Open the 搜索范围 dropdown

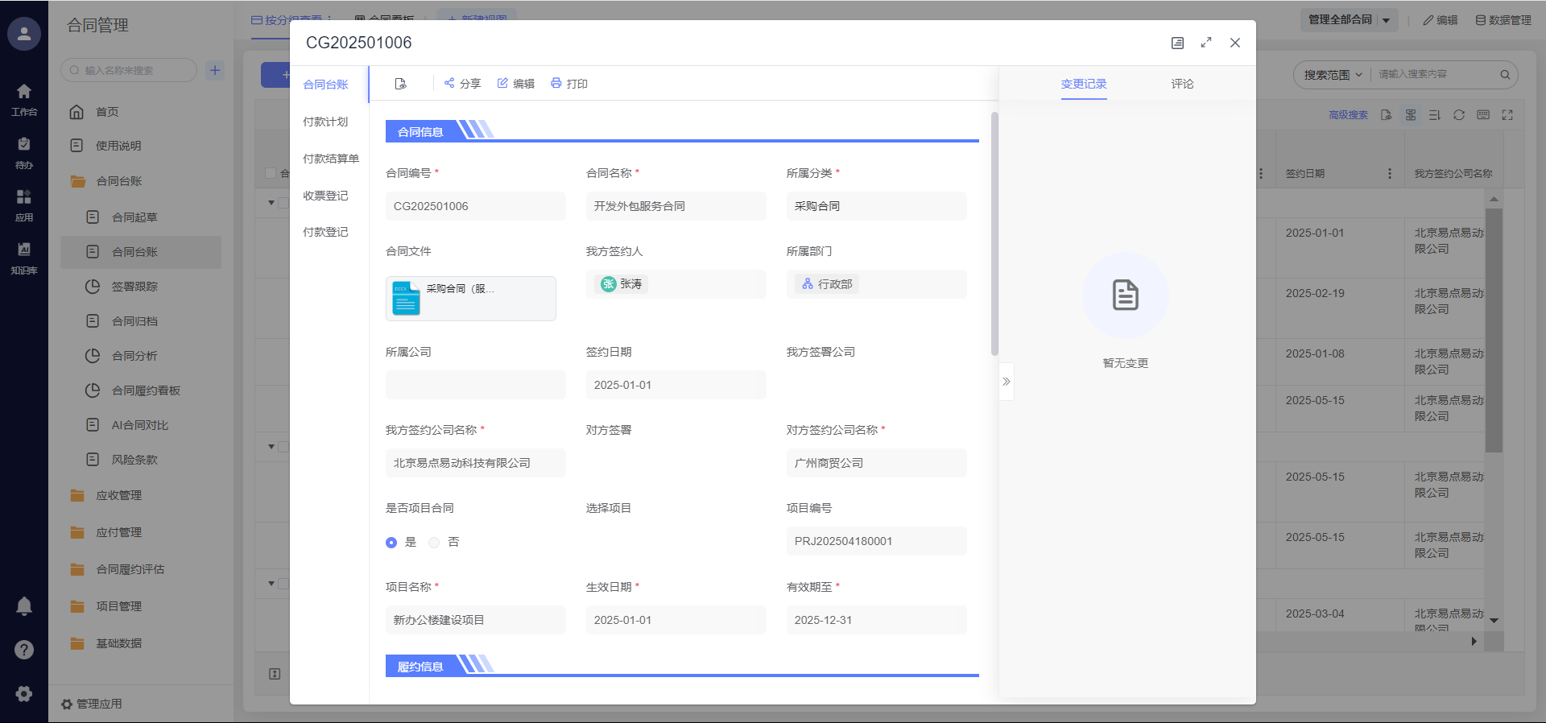pos(1333,75)
